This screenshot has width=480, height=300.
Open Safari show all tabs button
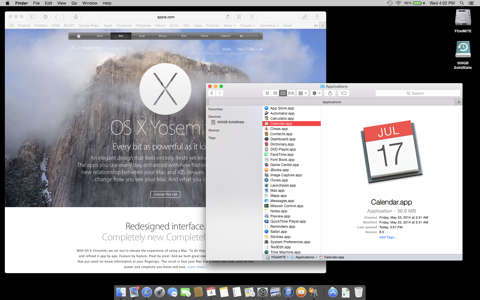click(x=252, y=17)
